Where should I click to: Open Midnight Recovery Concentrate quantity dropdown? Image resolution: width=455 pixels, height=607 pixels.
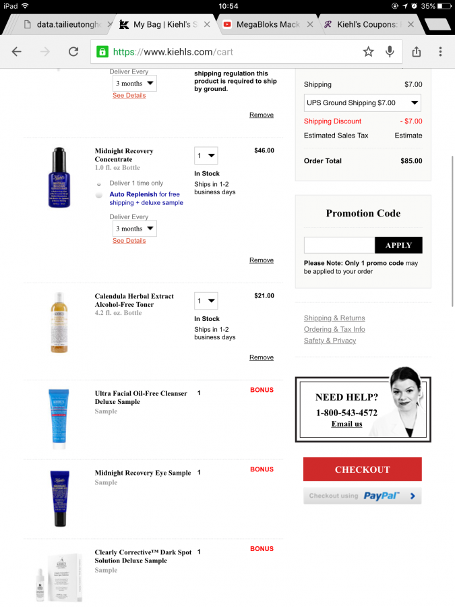(x=206, y=156)
